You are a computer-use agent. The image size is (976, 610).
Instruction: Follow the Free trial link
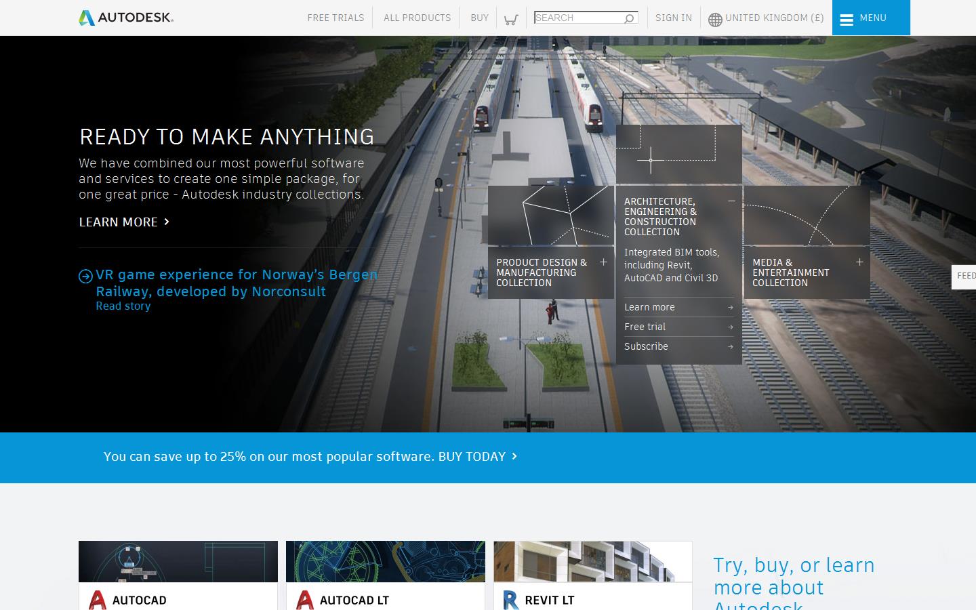click(x=645, y=327)
